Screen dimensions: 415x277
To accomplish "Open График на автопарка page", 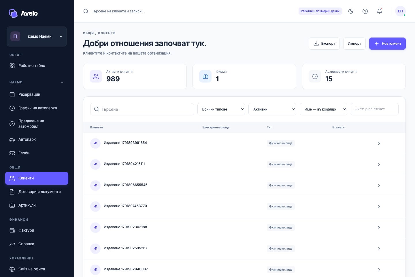I will tap(37, 108).
